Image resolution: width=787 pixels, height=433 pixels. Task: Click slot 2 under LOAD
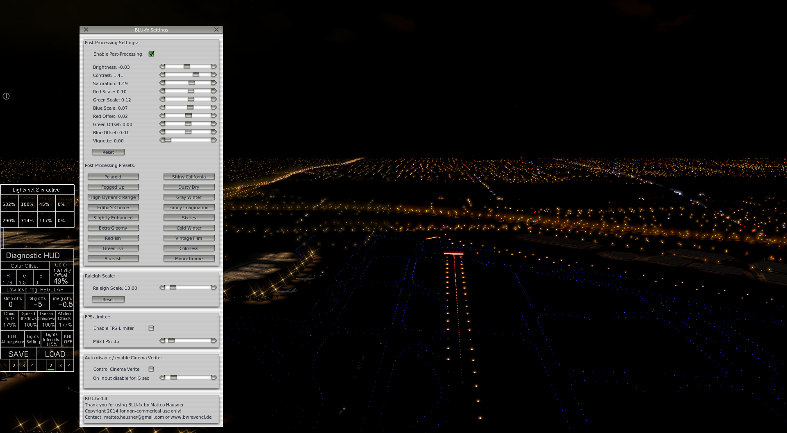(x=51, y=365)
